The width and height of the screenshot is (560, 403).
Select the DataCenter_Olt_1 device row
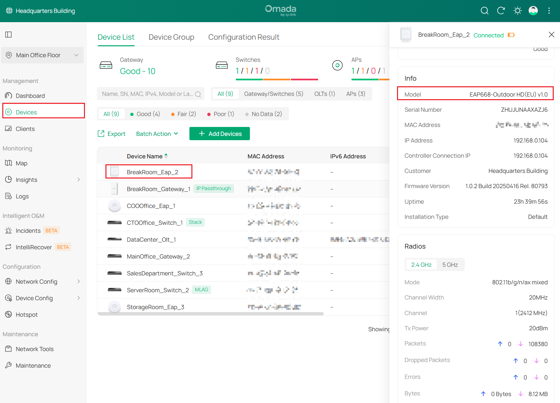[243, 239]
